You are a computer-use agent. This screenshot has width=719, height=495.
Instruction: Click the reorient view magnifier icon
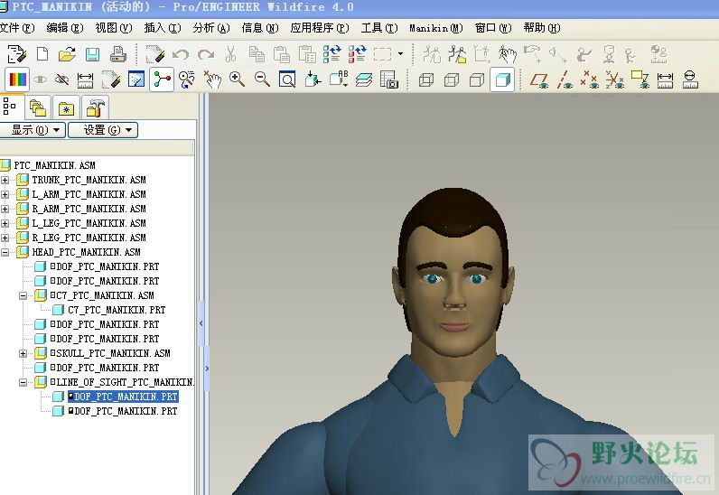pyautogui.click(x=187, y=79)
